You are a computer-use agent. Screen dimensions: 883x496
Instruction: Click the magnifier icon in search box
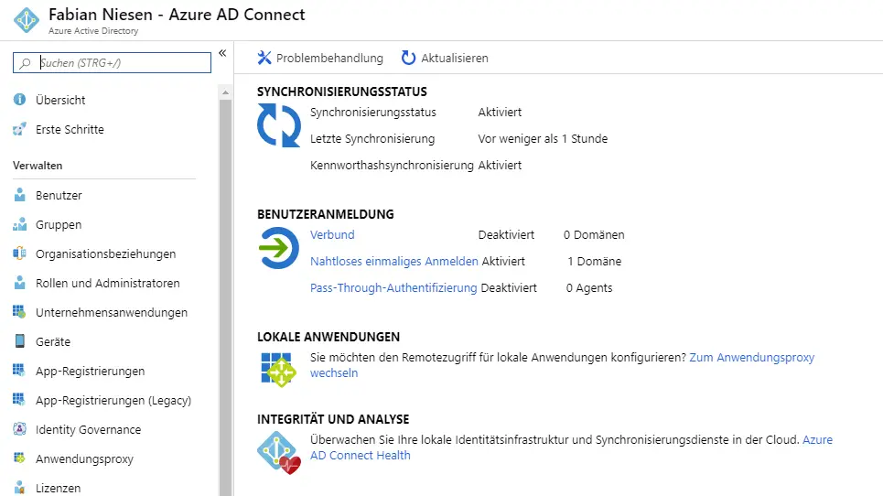click(25, 63)
